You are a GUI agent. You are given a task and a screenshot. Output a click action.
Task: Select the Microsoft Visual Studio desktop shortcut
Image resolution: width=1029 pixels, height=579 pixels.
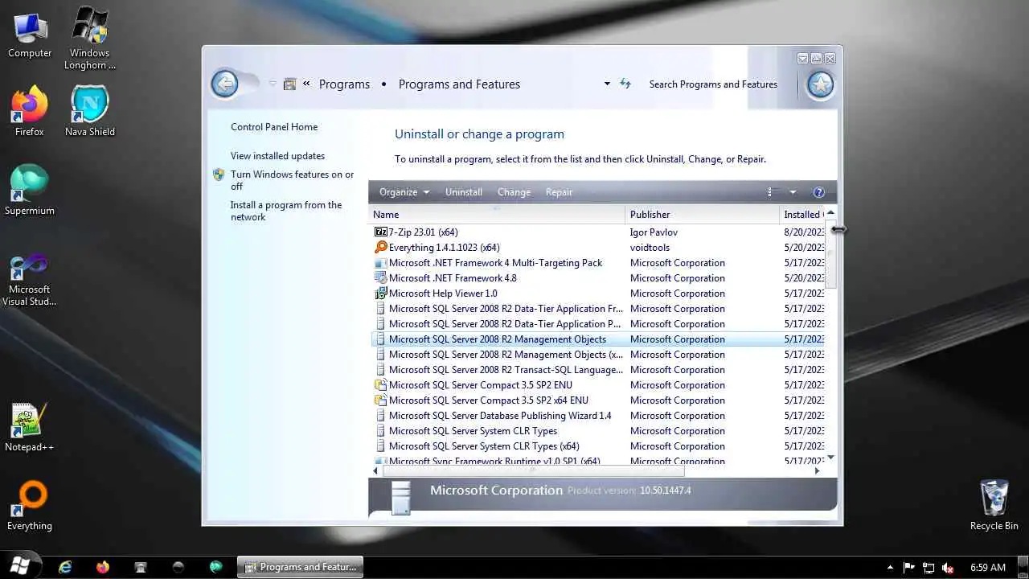(30, 279)
